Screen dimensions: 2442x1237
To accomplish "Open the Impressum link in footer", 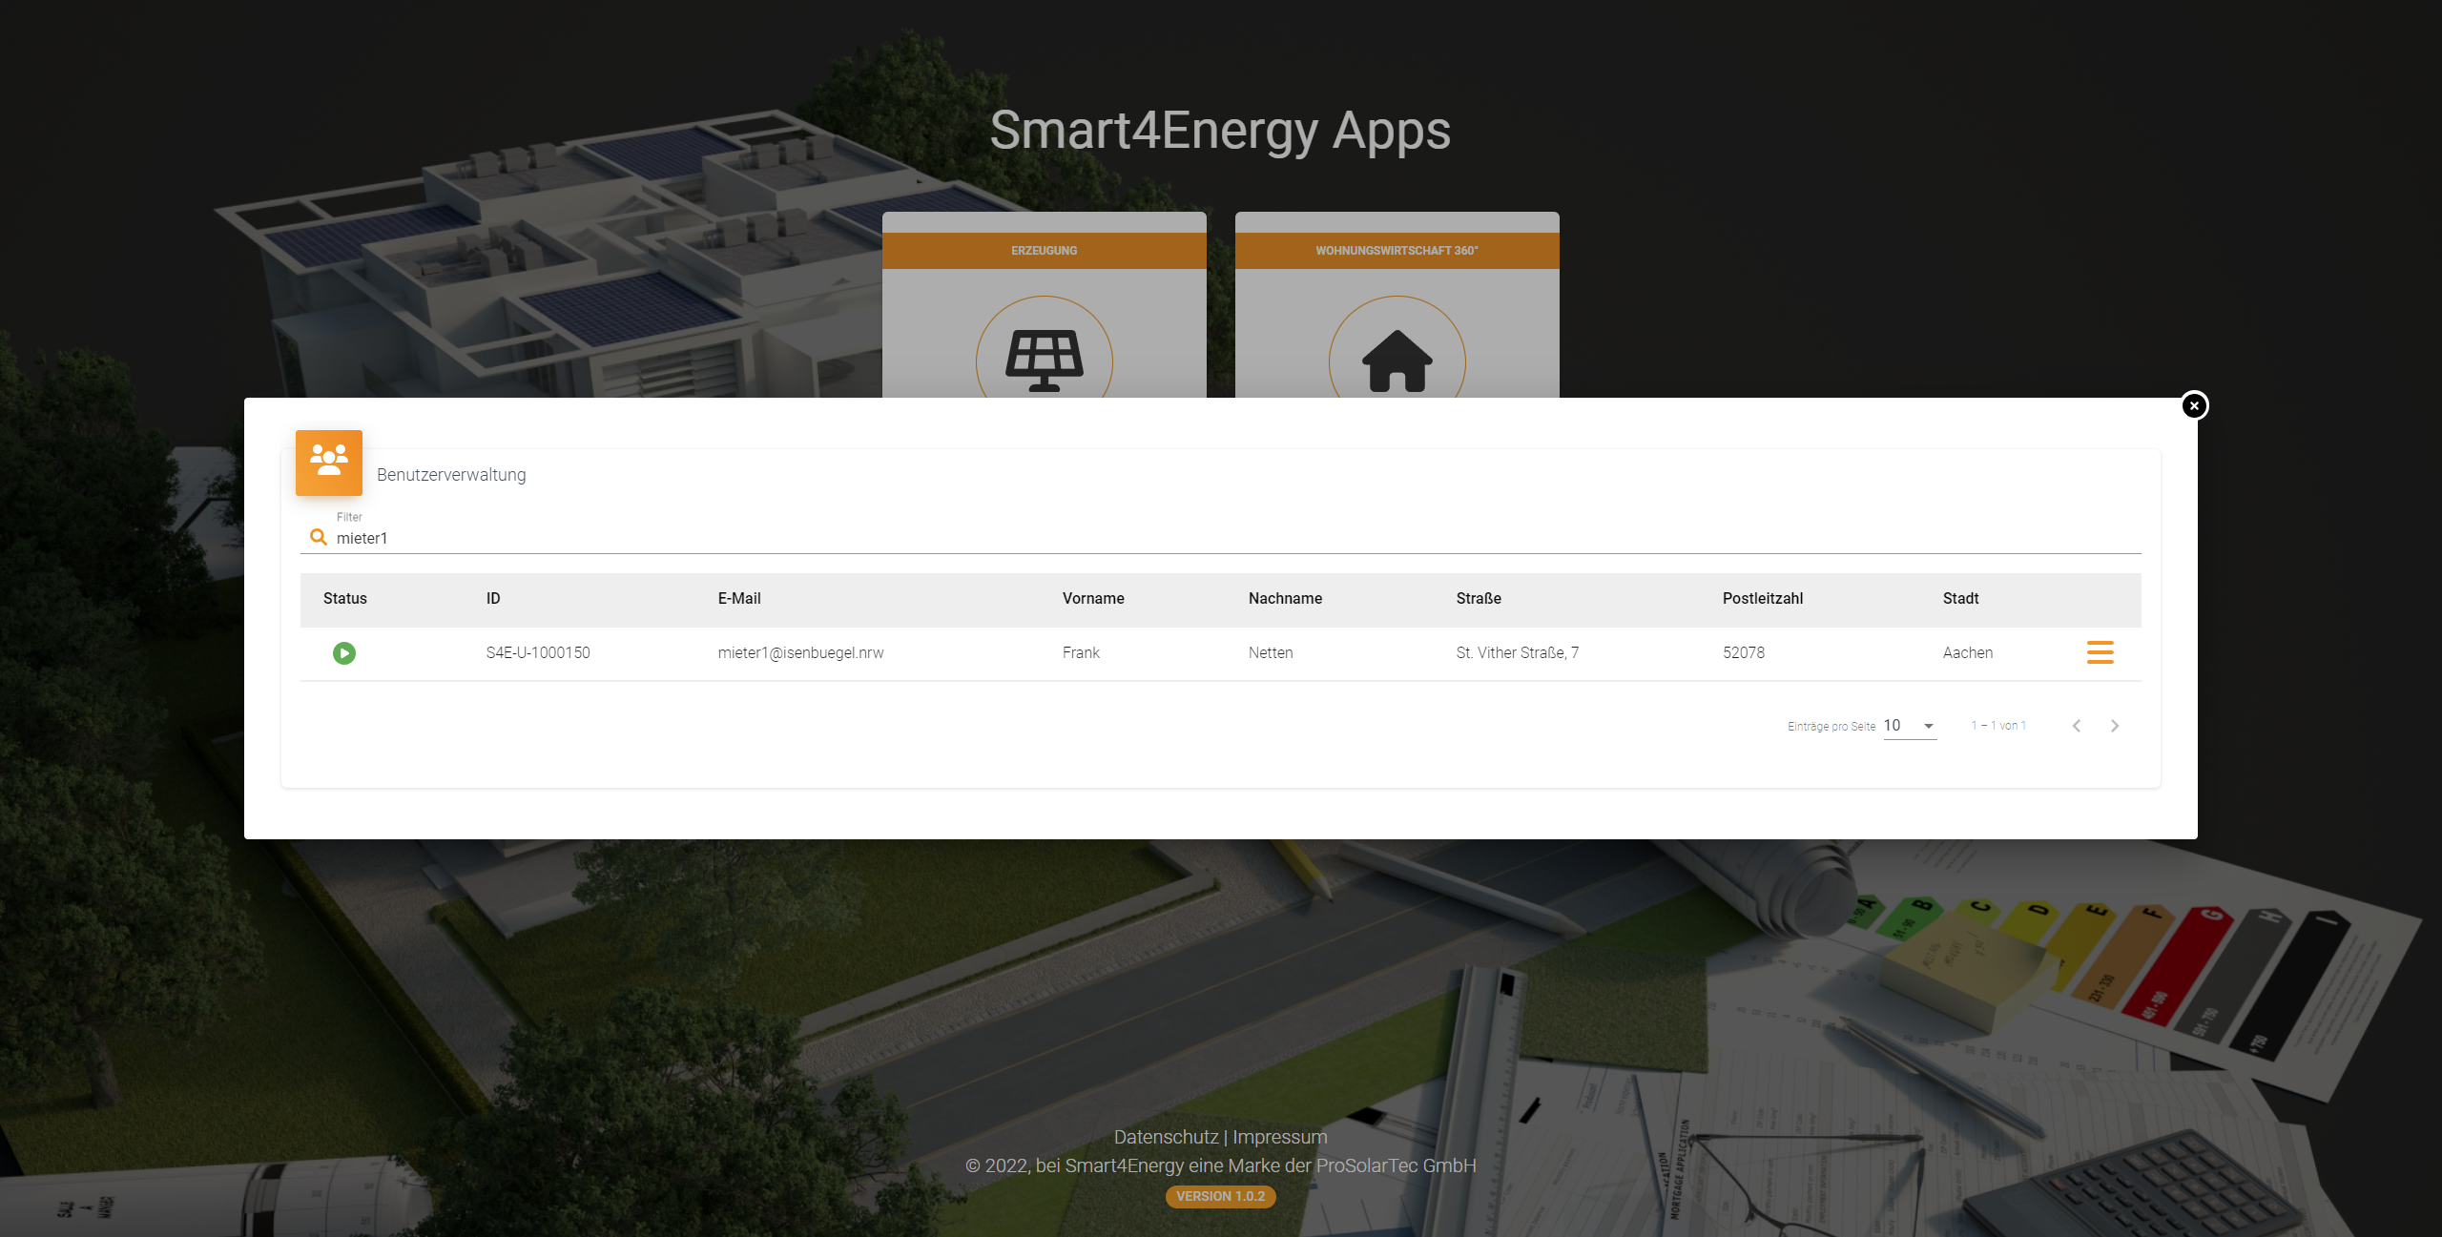I will (1280, 1137).
